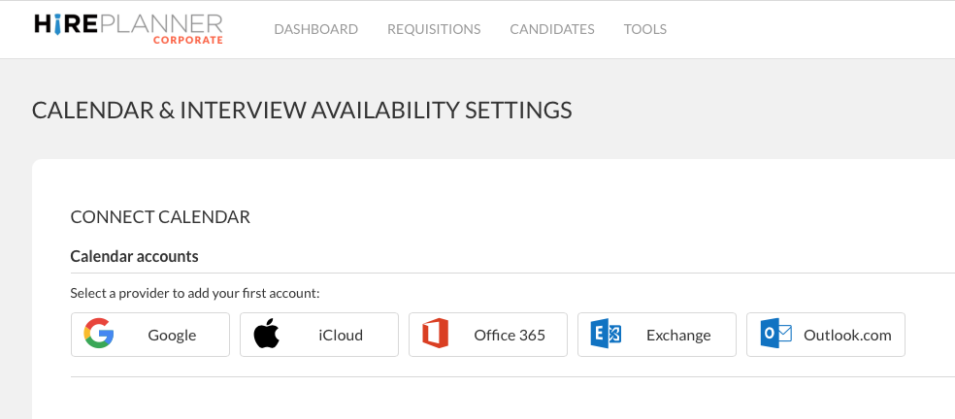Open the Candidates section
This screenshot has height=419, width=955.
(x=552, y=29)
